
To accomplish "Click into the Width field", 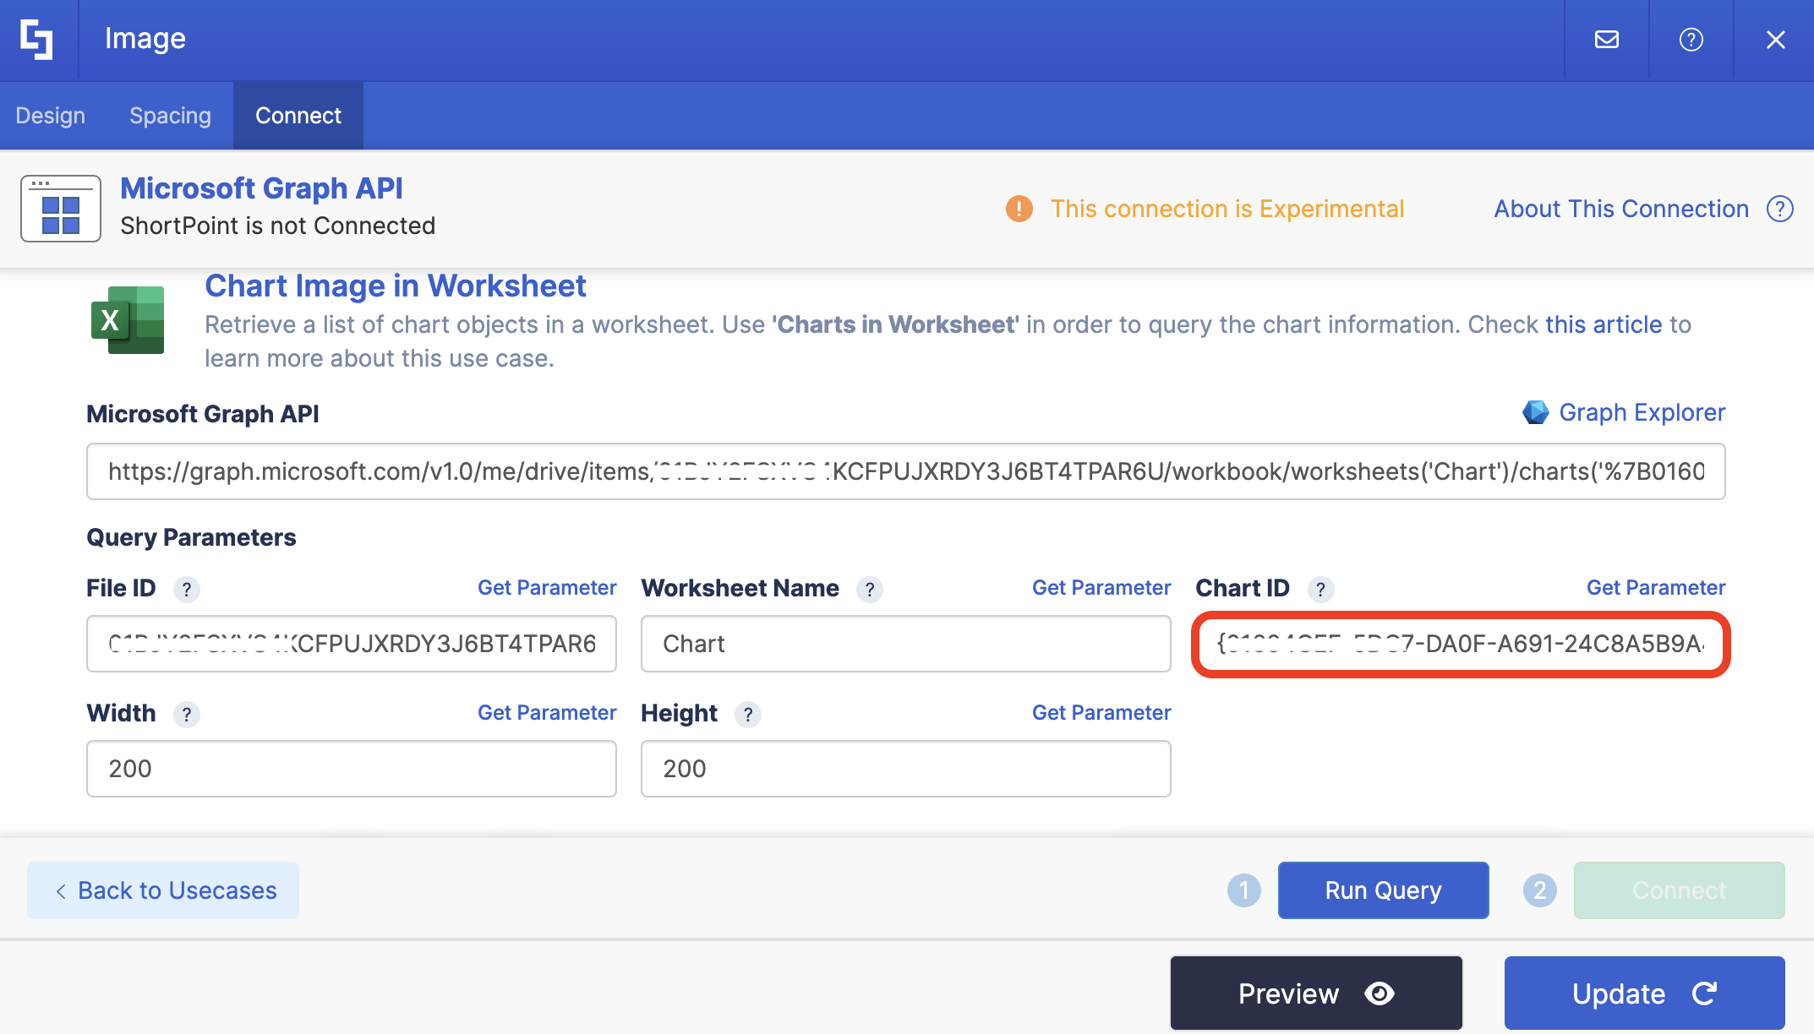I will tap(352, 769).
